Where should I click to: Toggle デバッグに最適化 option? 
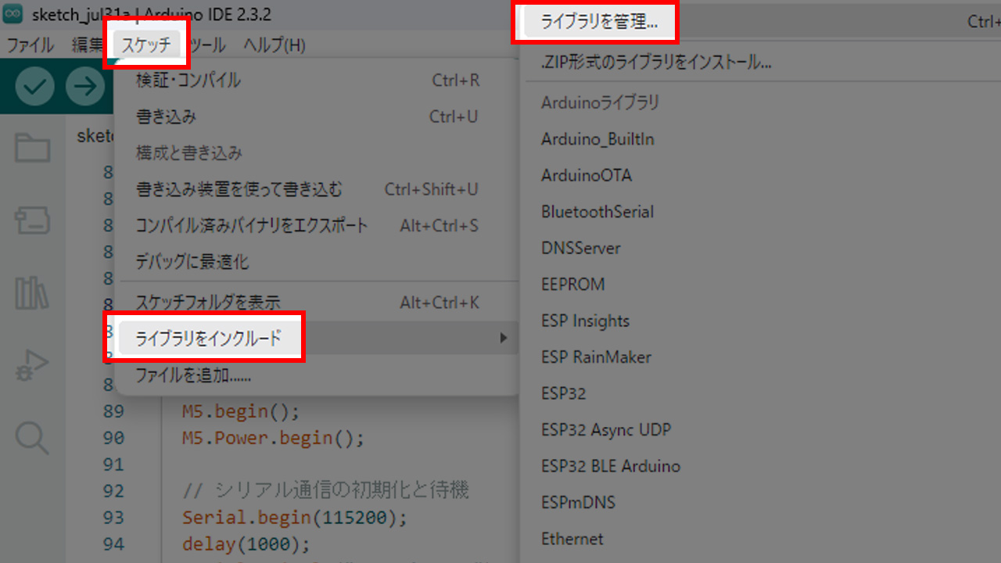(192, 262)
